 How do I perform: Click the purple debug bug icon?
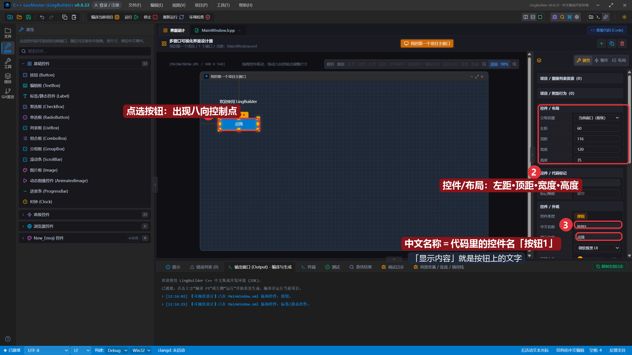555,17
